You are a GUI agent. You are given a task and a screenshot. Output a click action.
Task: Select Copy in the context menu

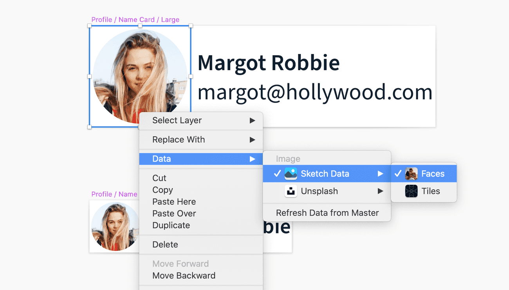point(162,190)
